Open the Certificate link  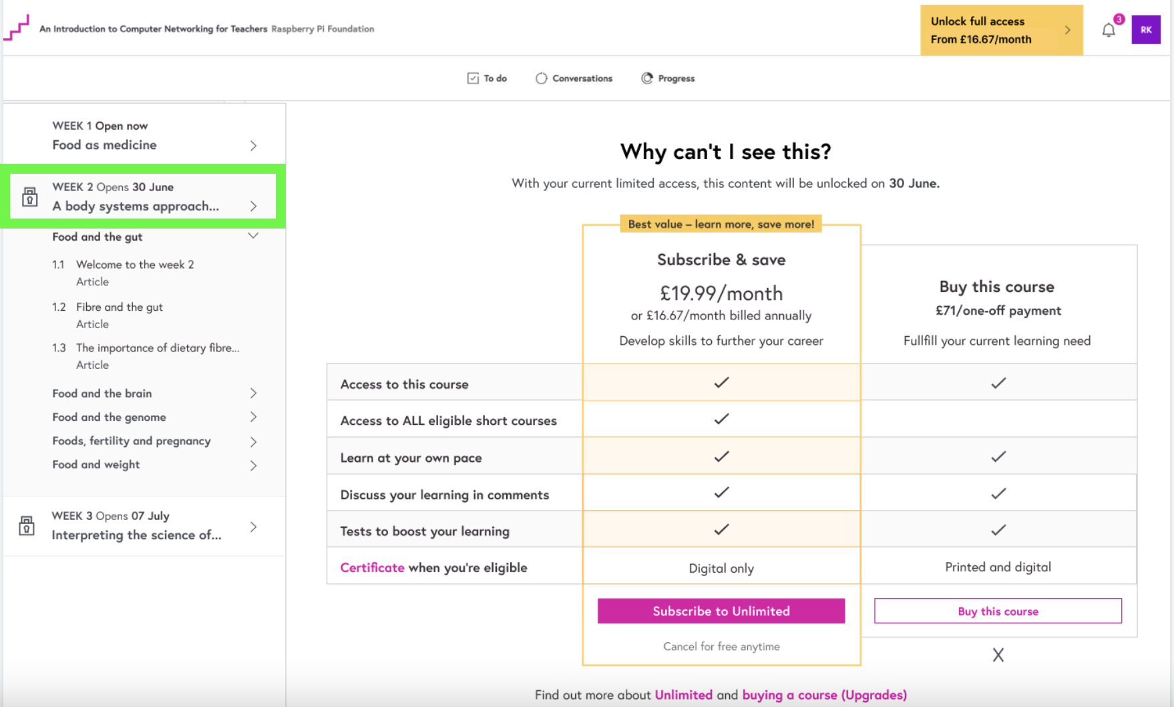tap(372, 567)
